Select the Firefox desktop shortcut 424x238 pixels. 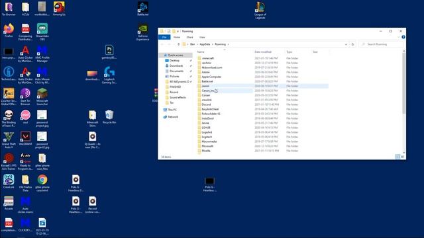click(x=9, y=30)
